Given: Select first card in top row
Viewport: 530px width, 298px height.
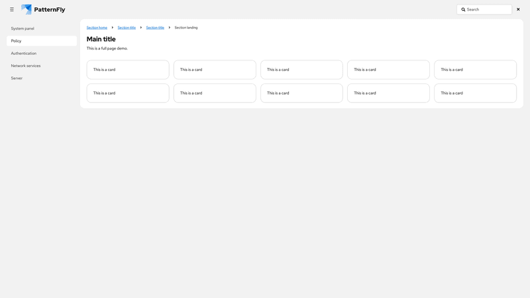Looking at the screenshot, I should tap(128, 70).
